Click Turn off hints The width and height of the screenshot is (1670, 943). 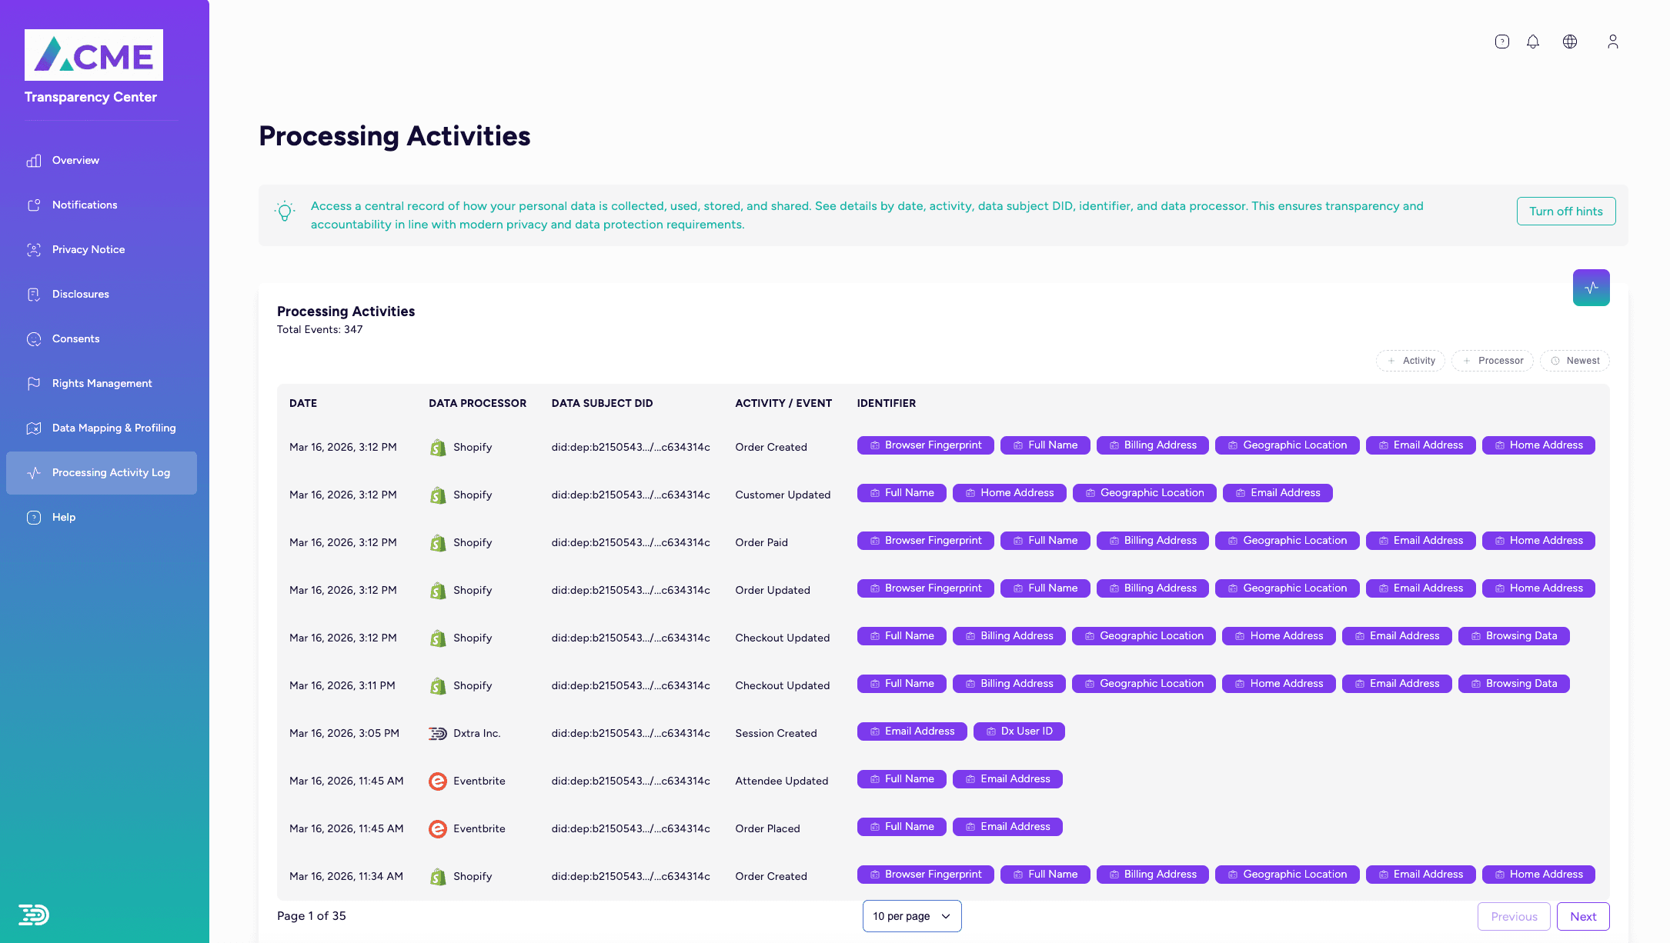pos(1566,211)
